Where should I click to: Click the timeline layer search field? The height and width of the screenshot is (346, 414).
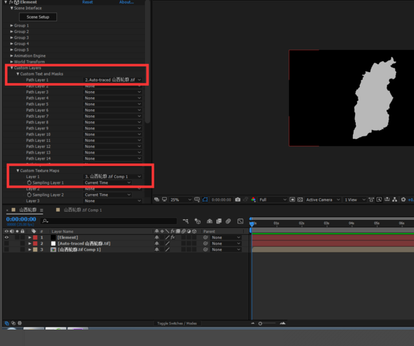108,221
